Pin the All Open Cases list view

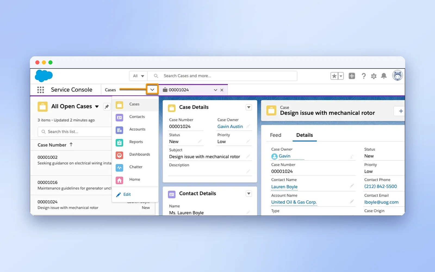pos(107,107)
